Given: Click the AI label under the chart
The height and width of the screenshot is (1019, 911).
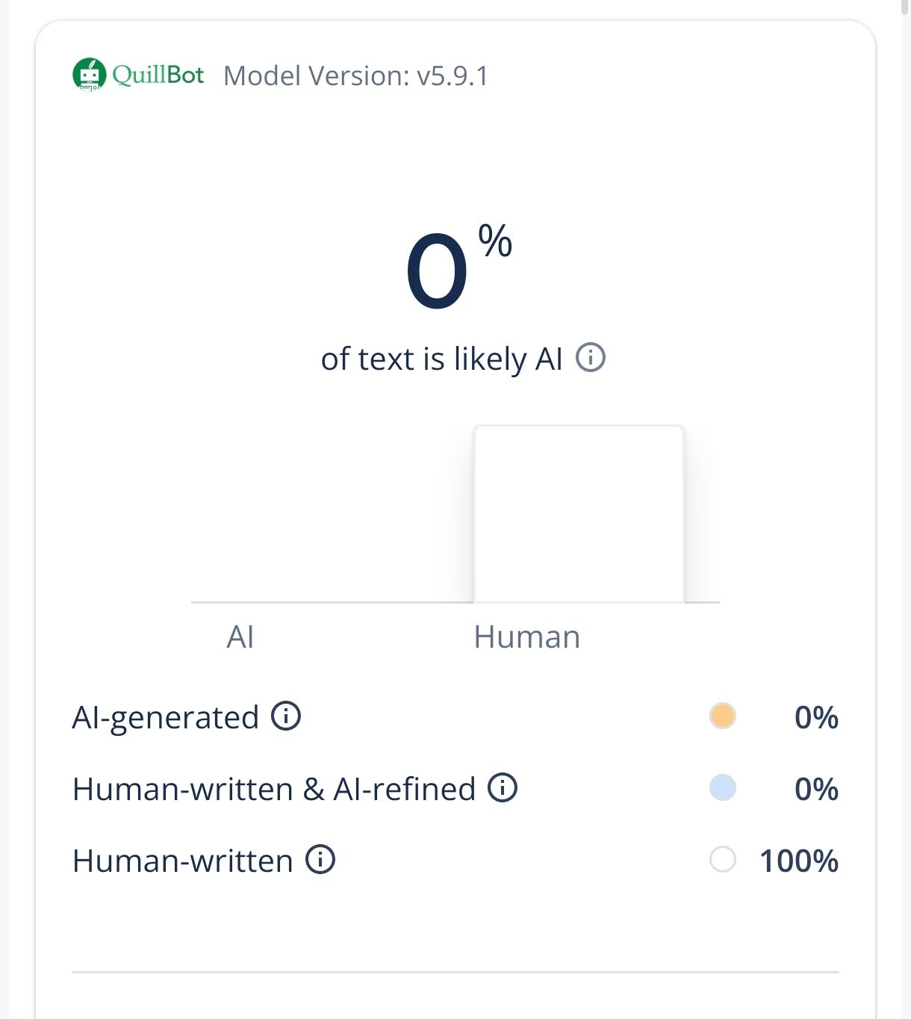Looking at the screenshot, I should coord(240,637).
